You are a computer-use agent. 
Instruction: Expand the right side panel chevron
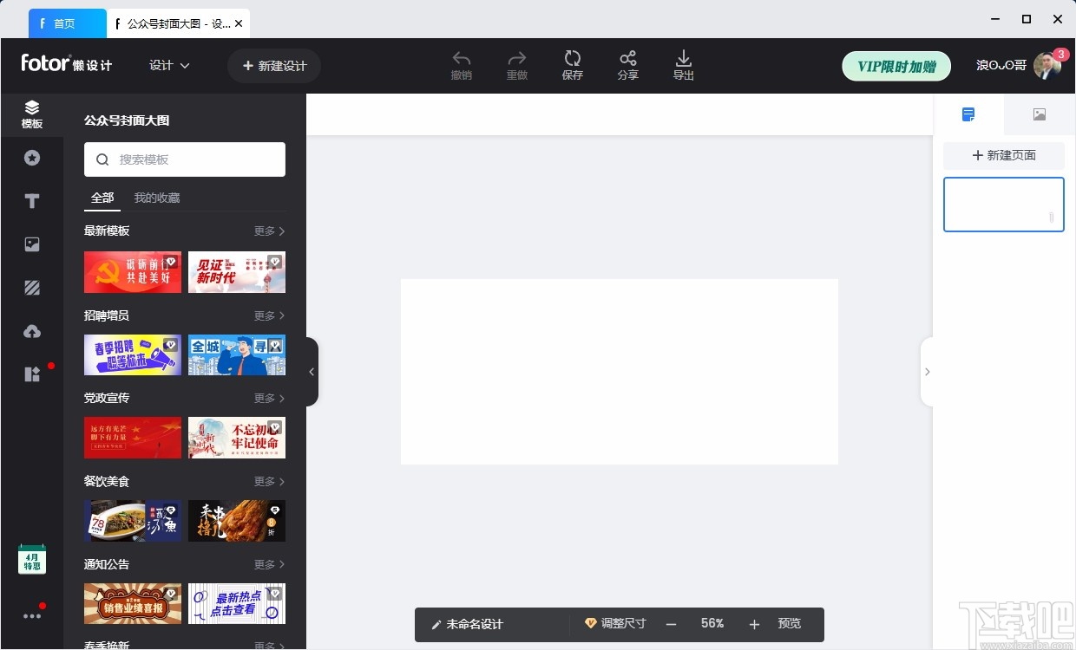[x=928, y=372]
